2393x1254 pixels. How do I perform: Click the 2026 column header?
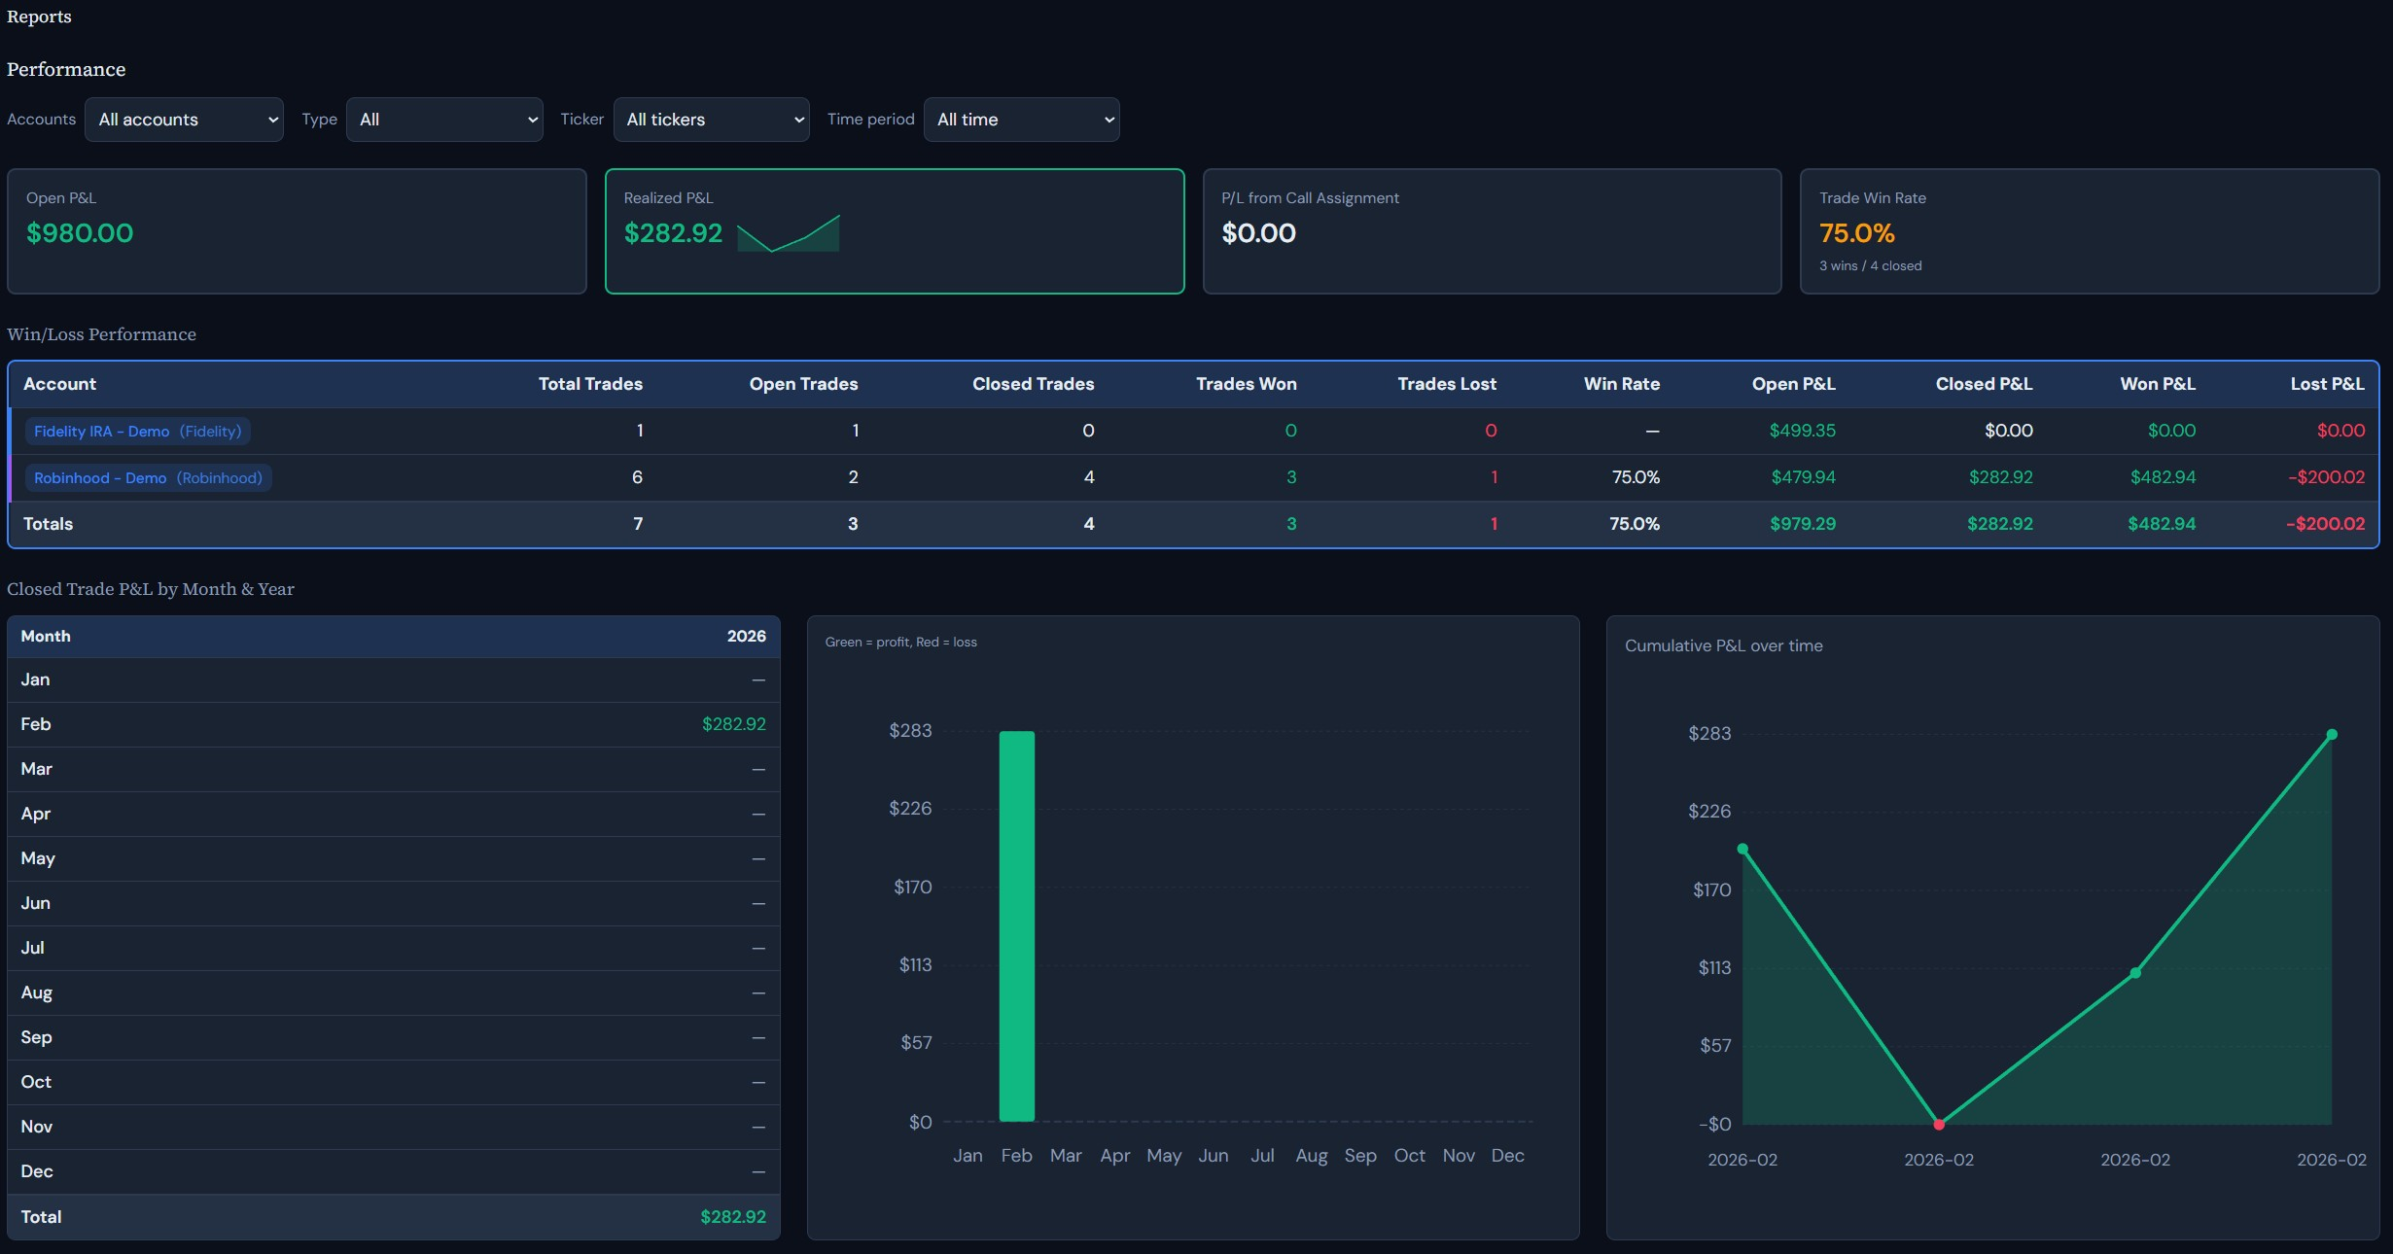(x=746, y=636)
